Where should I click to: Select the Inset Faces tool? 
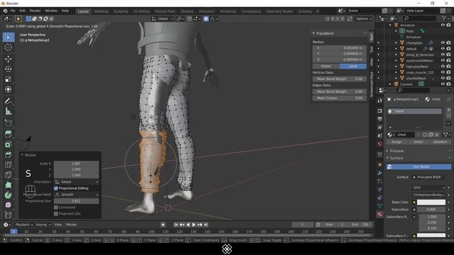[9, 144]
